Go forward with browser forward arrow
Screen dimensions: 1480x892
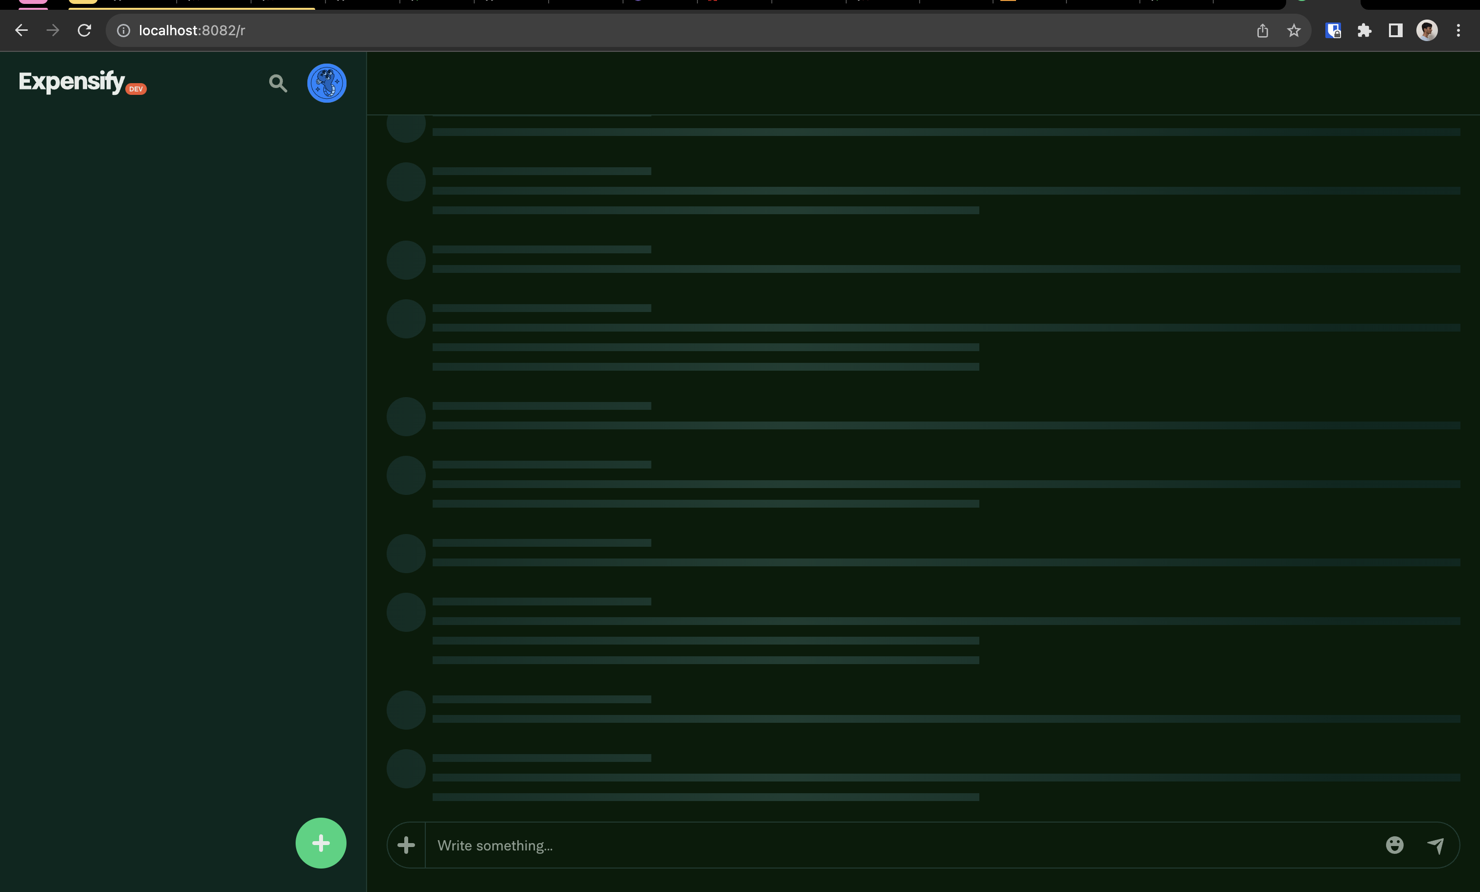(53, 30)
